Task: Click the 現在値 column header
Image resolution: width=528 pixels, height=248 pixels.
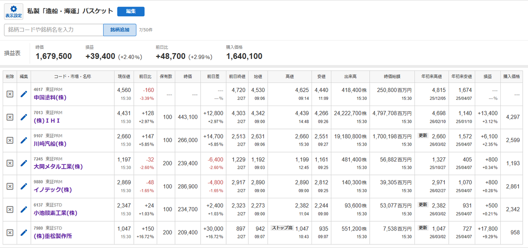Action: tap(125, 77)
